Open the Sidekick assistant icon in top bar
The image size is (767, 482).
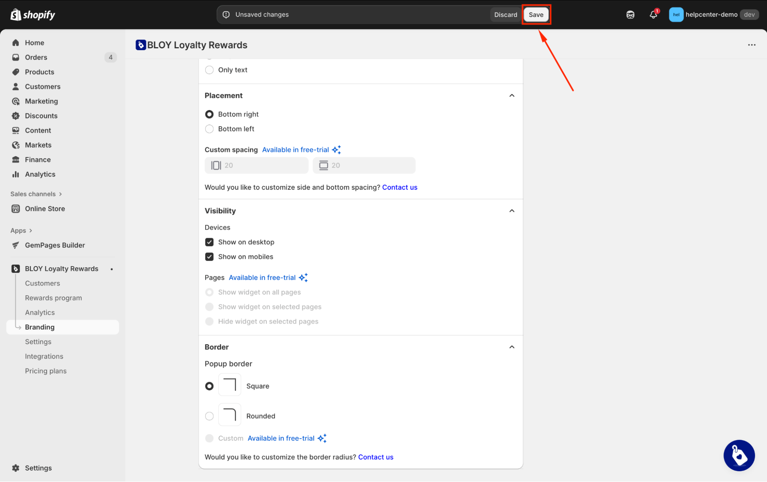pos(630,15)
